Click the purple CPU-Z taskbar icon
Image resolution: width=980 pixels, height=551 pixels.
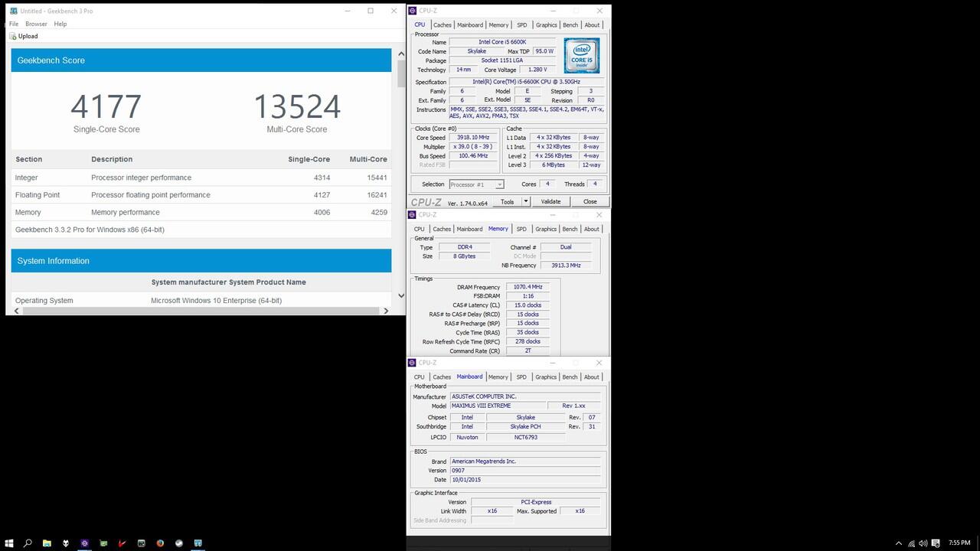click(x=84, y=543)
